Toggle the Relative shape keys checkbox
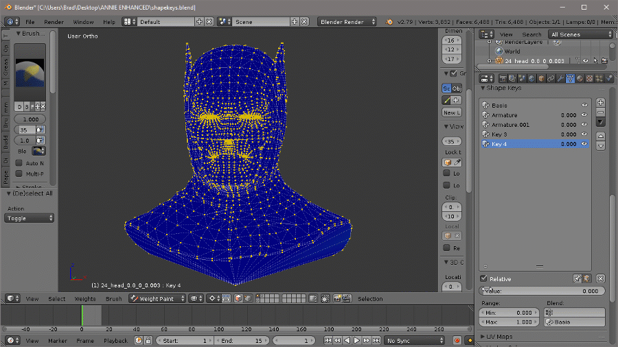The height and width of the screenshot is (347, 618). 484,278
